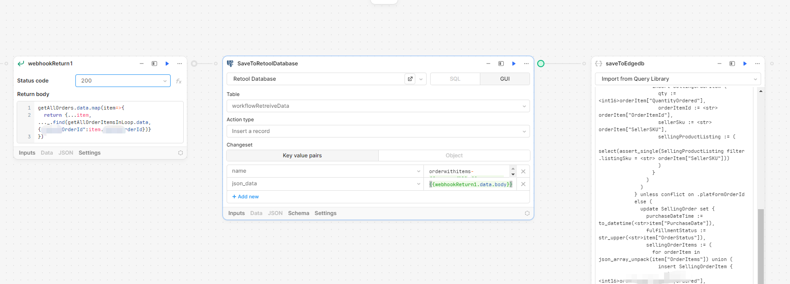Remove the name key value pair
Screen dimensions: 790x284
point(523,171)
